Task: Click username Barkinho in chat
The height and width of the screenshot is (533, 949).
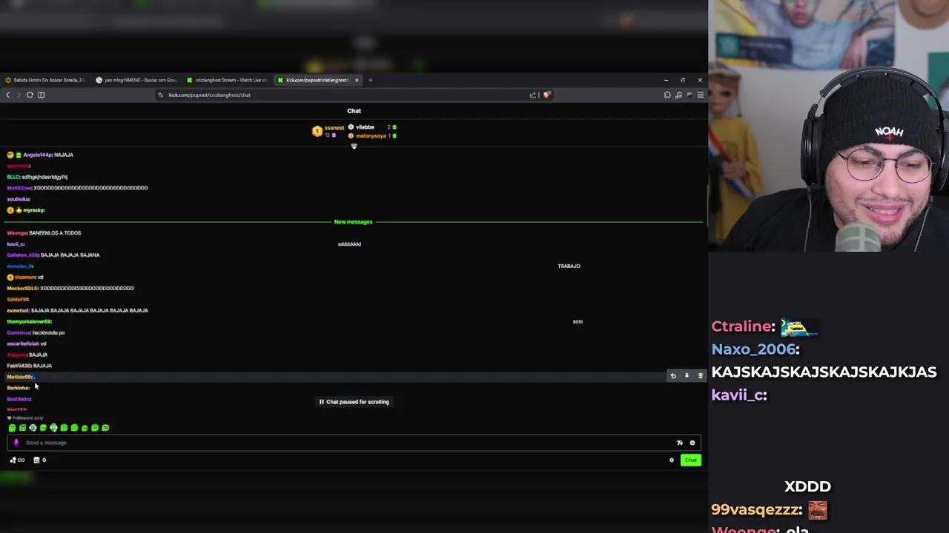Action: [18, 388]
